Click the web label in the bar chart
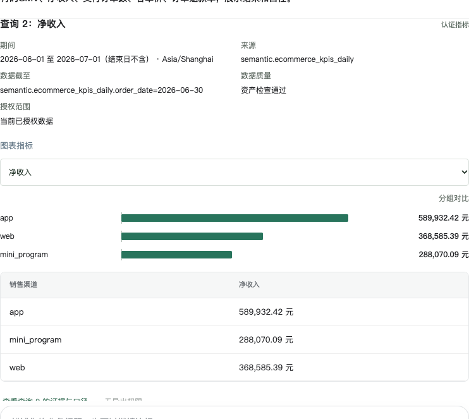469x419 pixels. [7, 236]
